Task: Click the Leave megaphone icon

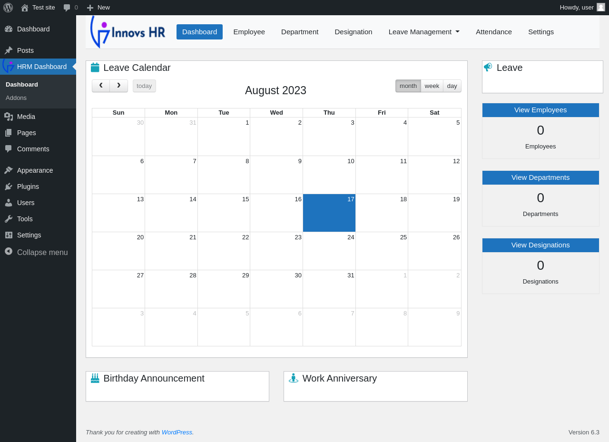Action: [488, 67]
